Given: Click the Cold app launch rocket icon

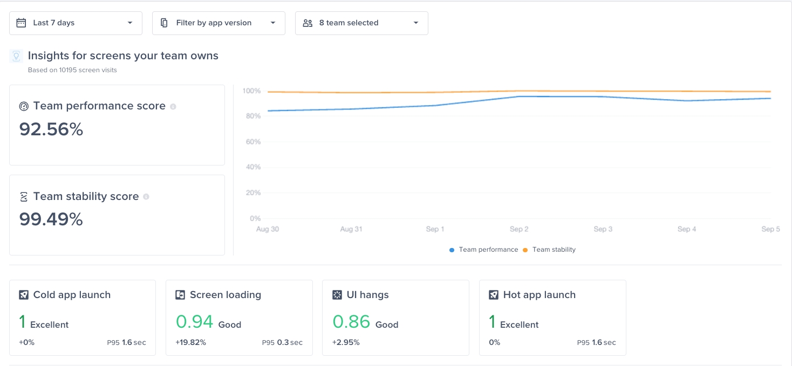Looking at the screenshot, I should (24, 295).
